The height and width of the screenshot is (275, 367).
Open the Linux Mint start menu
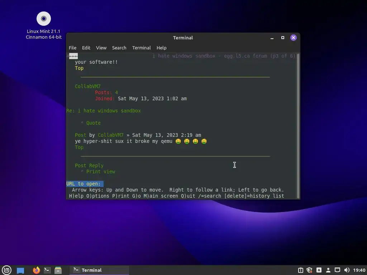point(6,270)
